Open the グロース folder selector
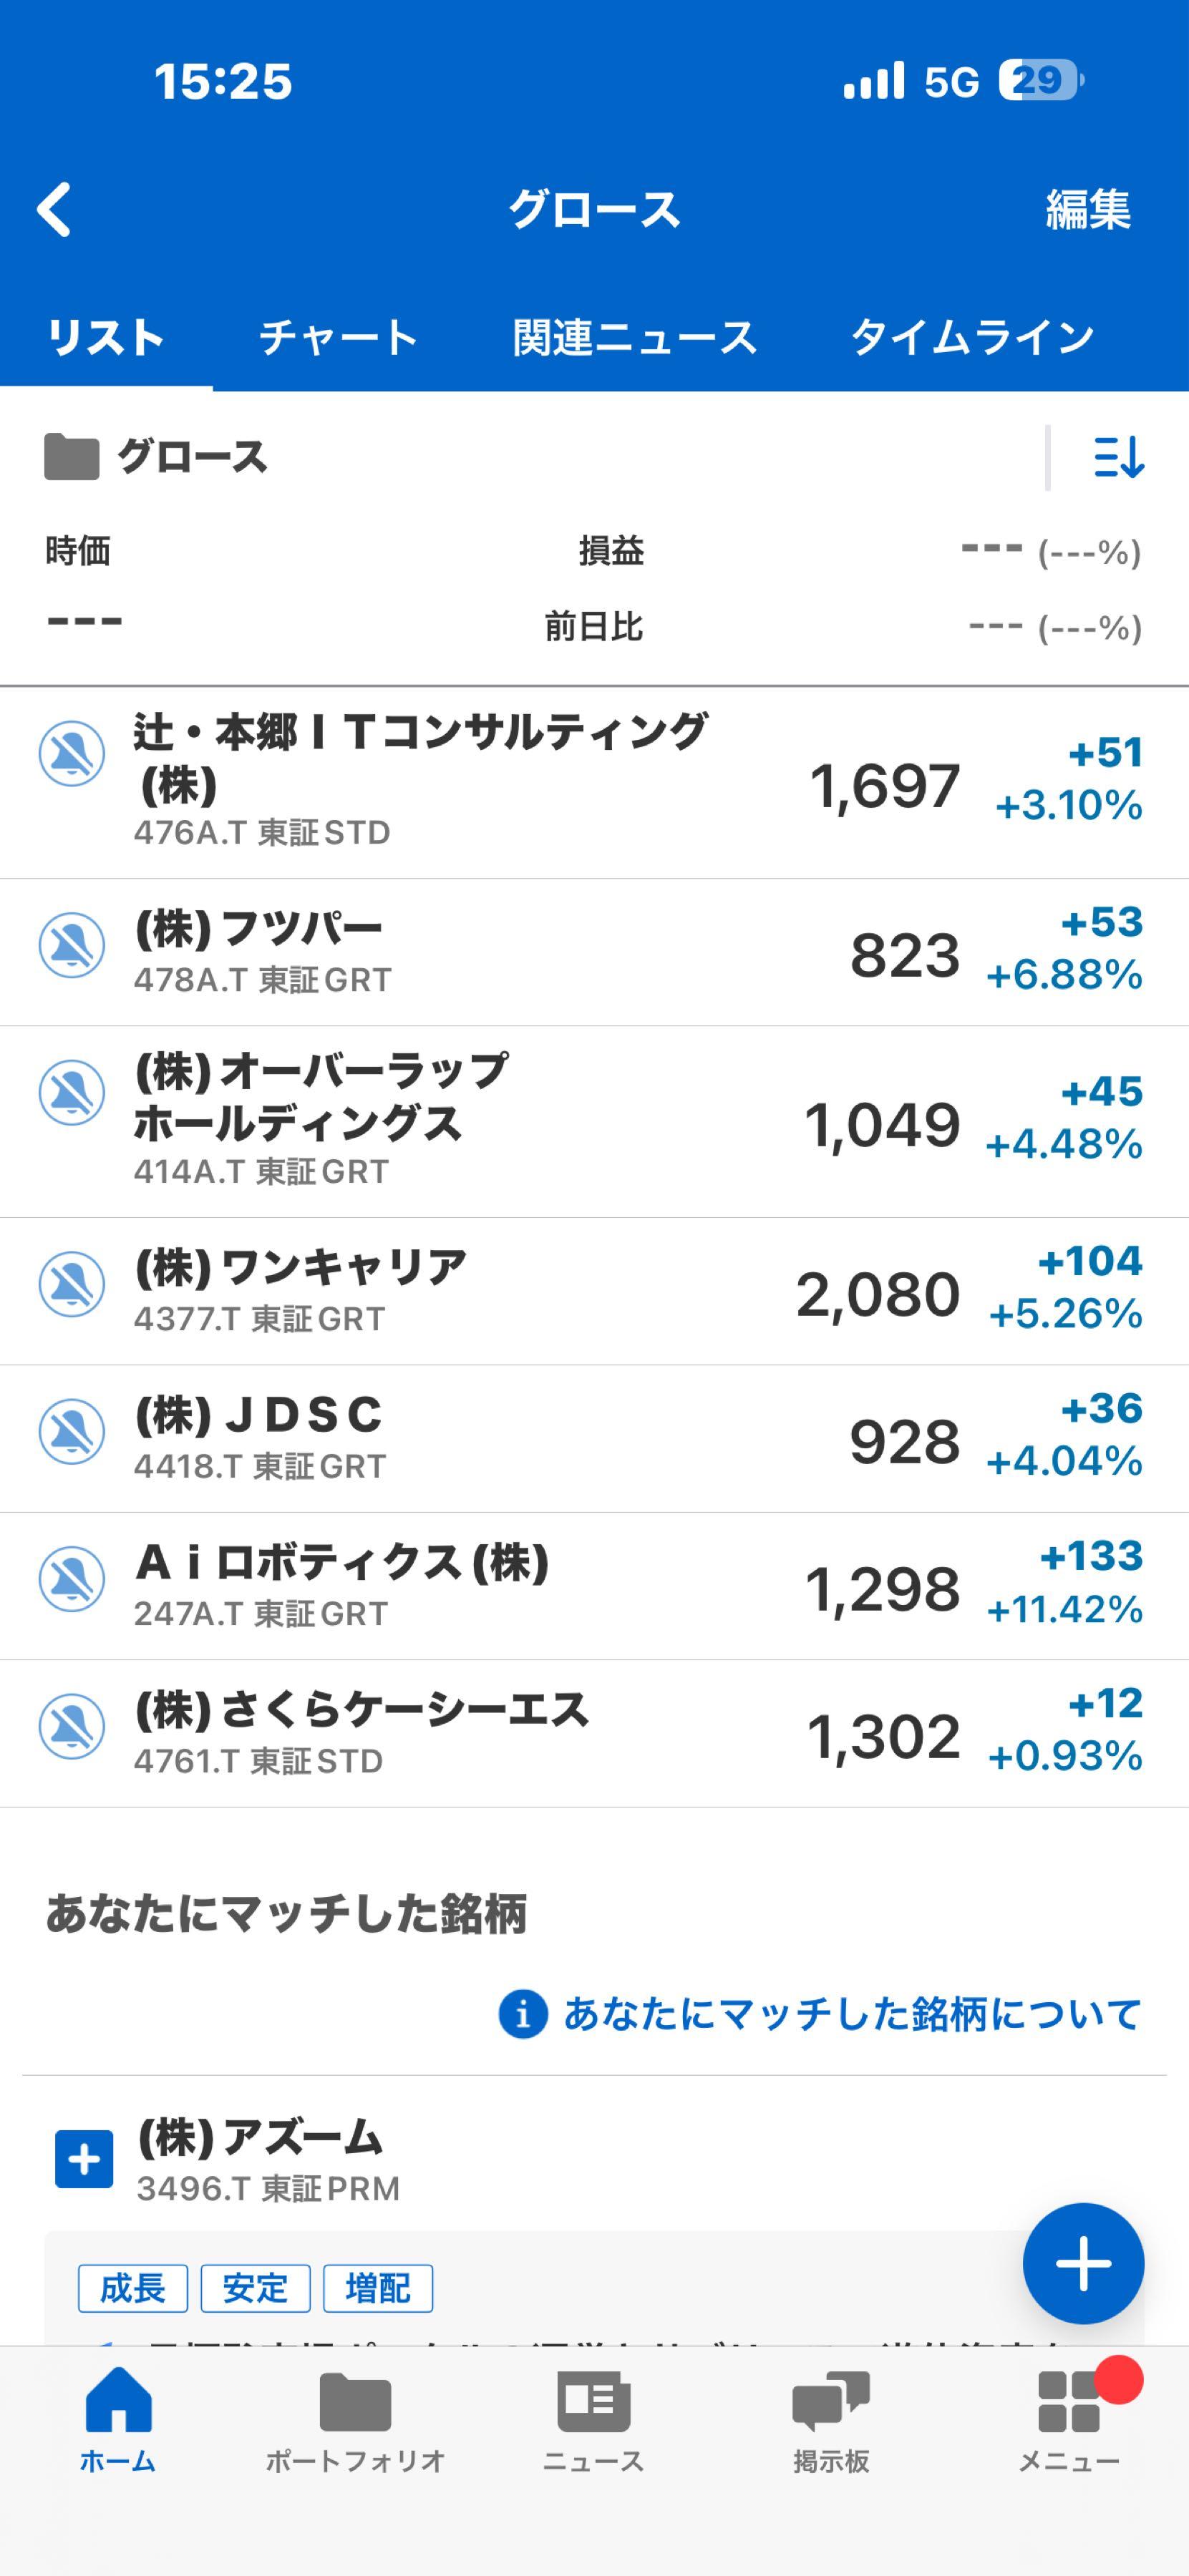1189x2576 pixels. pyautogui.click(x=156, y=458)
